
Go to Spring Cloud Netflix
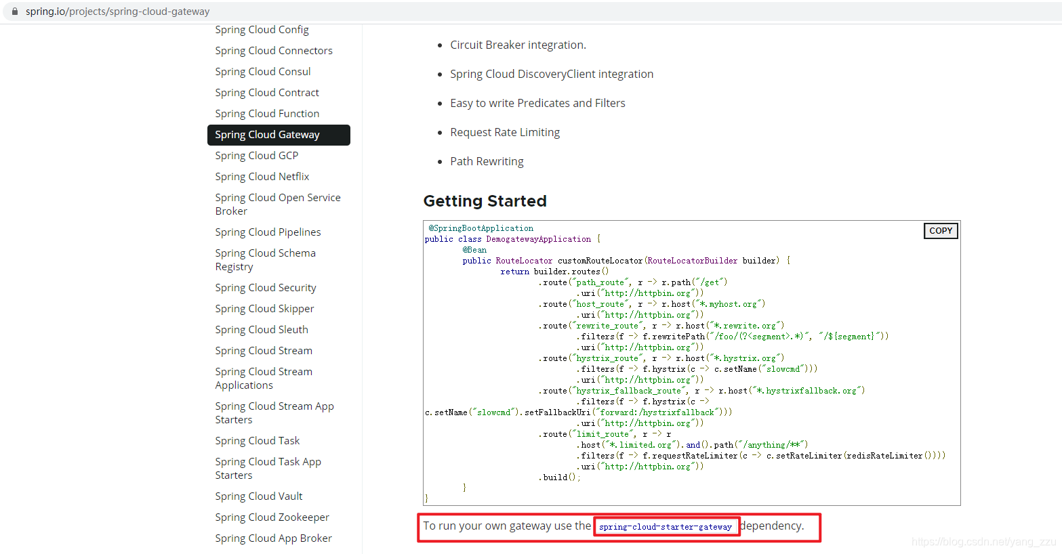pos(262,177)
